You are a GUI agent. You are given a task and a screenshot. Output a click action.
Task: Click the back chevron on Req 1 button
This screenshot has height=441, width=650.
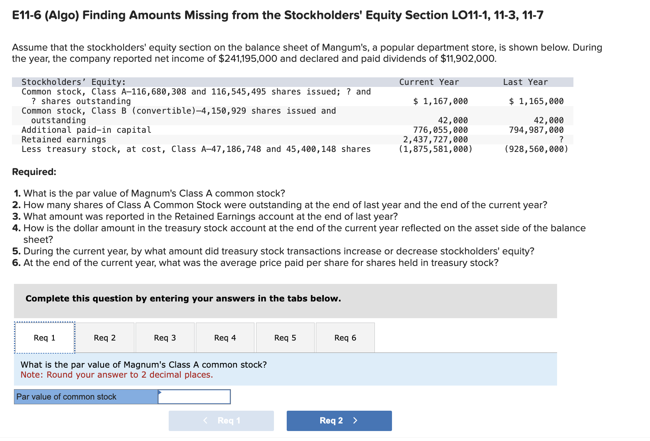(x=206, y=420)
